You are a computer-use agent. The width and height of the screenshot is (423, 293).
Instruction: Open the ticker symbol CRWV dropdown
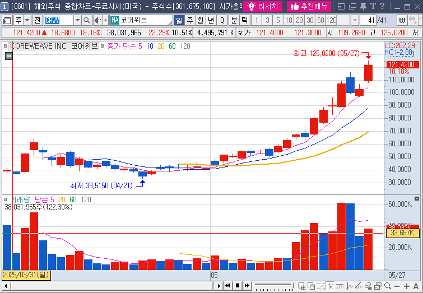pyautogui.click(x=77, y=20)
